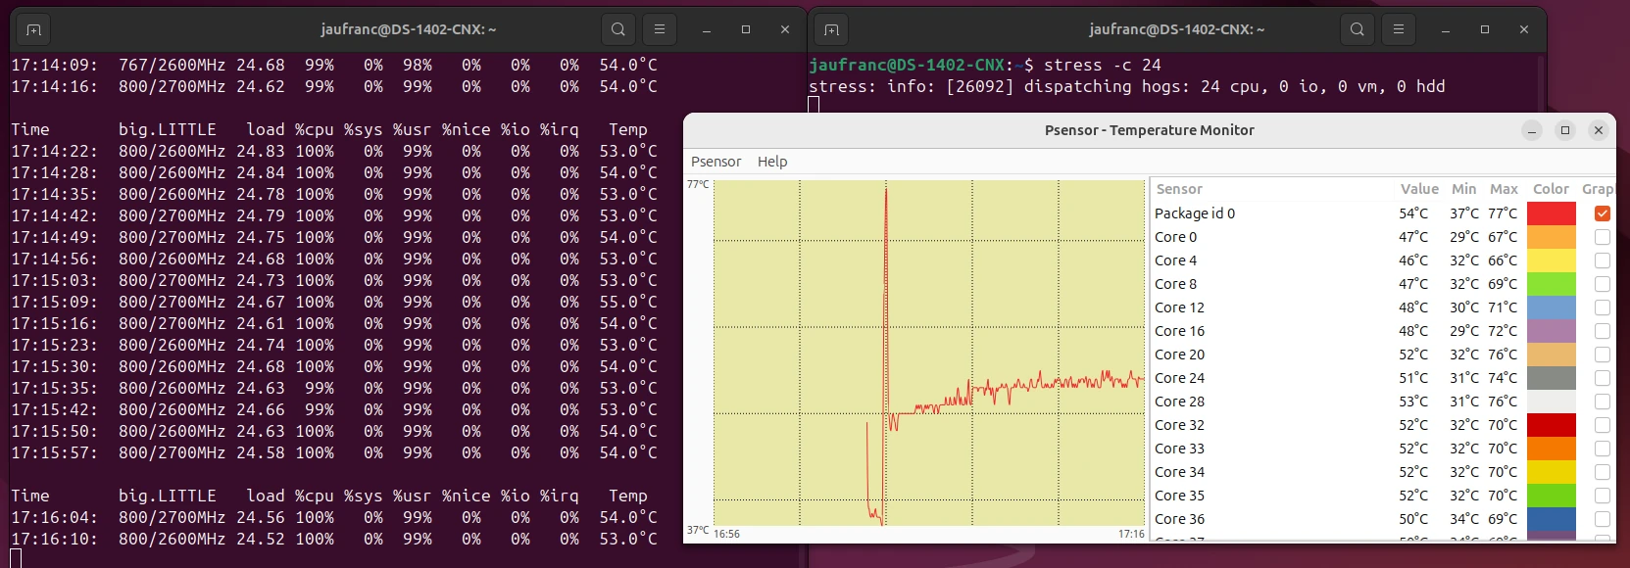Click the Psensor window title

pos(1149,130)
